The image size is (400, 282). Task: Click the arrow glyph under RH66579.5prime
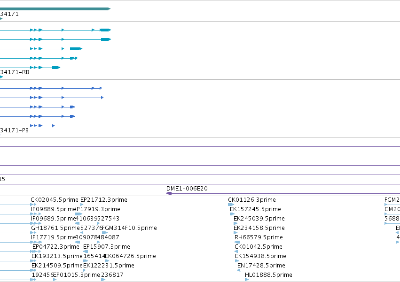[237, 242]
